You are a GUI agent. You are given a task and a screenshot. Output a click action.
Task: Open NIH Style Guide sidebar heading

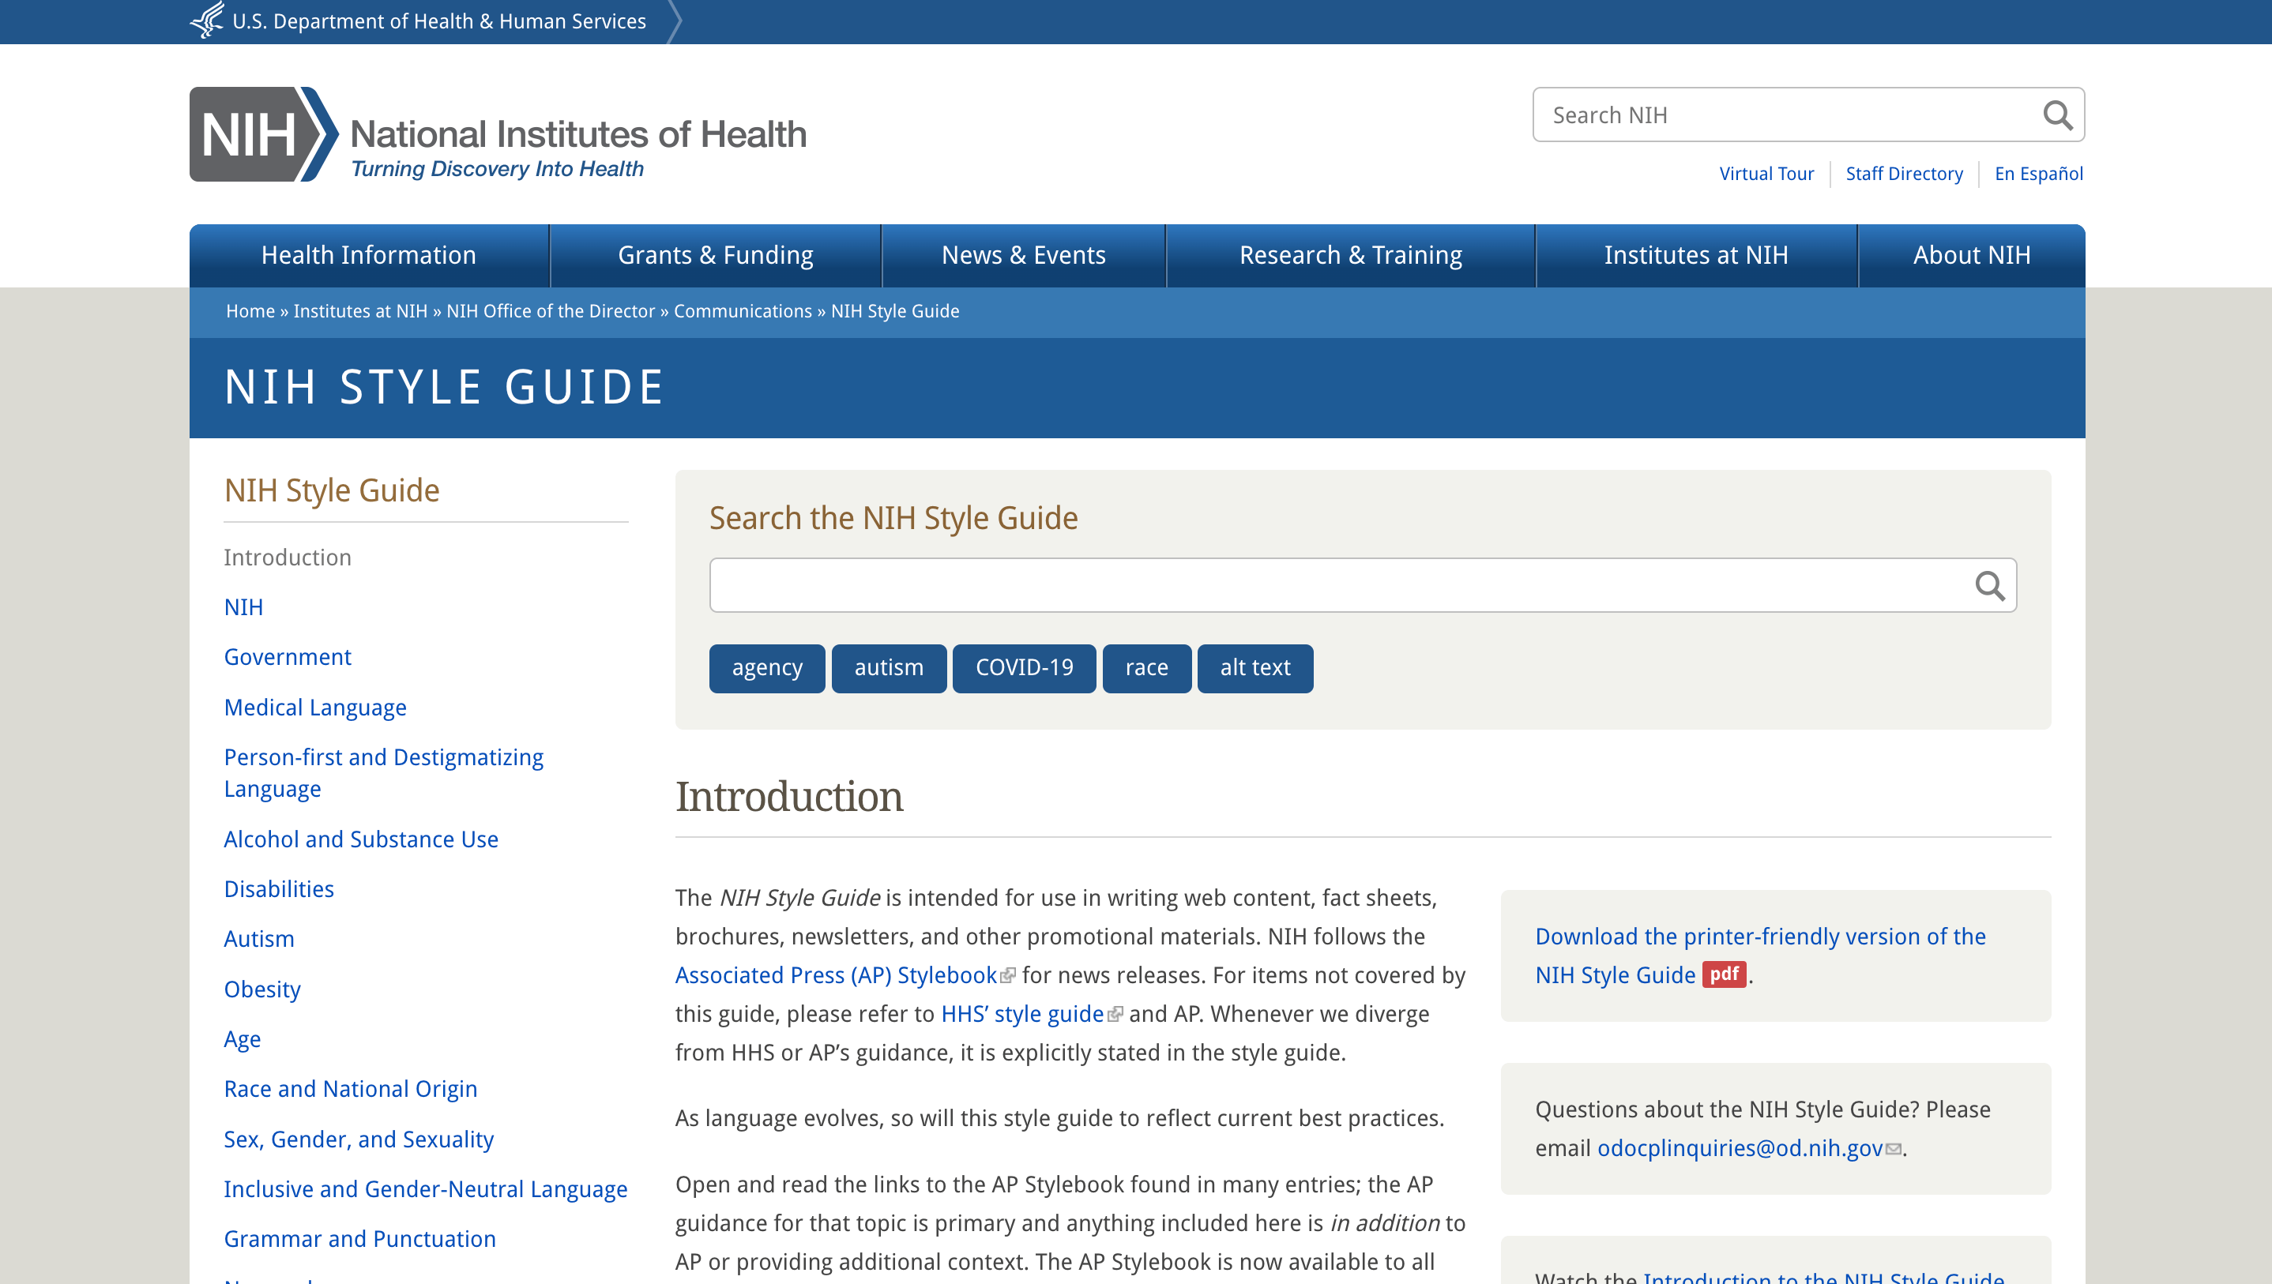[x=332, y=490]
